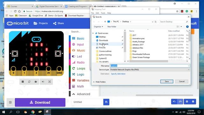Open the Input blocks category
Image resolution: width=204 pixels, height=115 pixels.
[80, 44]
